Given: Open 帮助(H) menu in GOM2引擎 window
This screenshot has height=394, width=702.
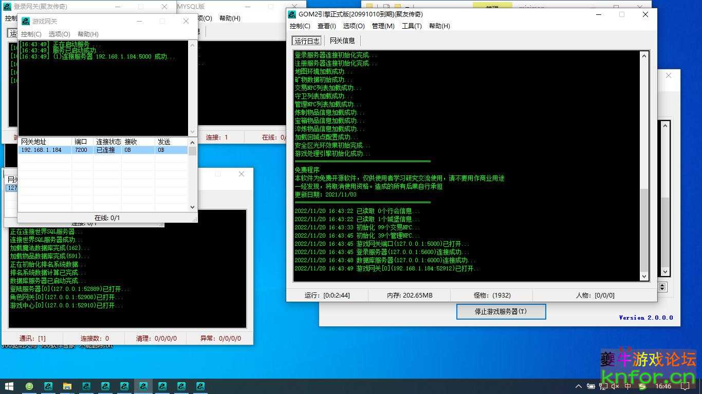Looking at the screenshot, I should coord(439,26).
